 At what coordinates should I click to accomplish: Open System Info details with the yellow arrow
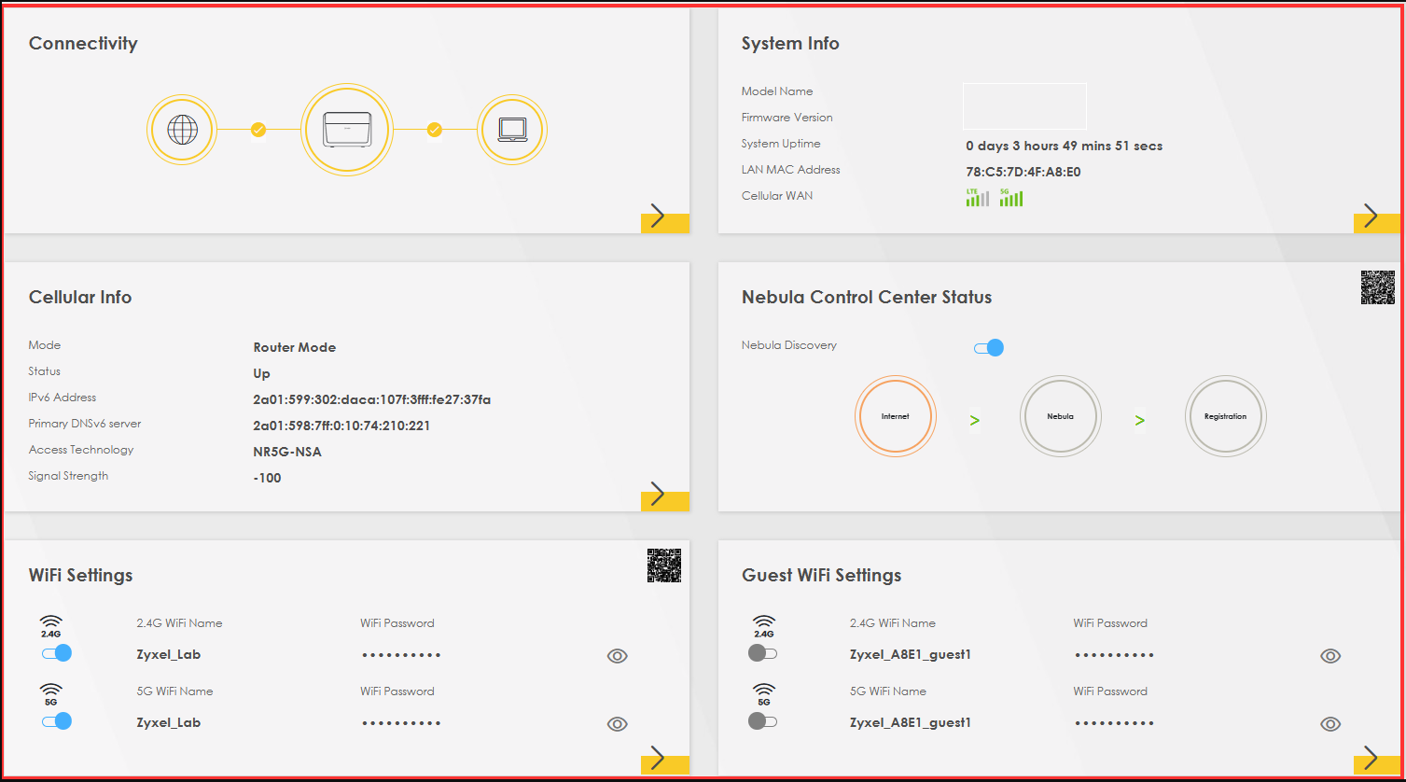pos(1377,216)
